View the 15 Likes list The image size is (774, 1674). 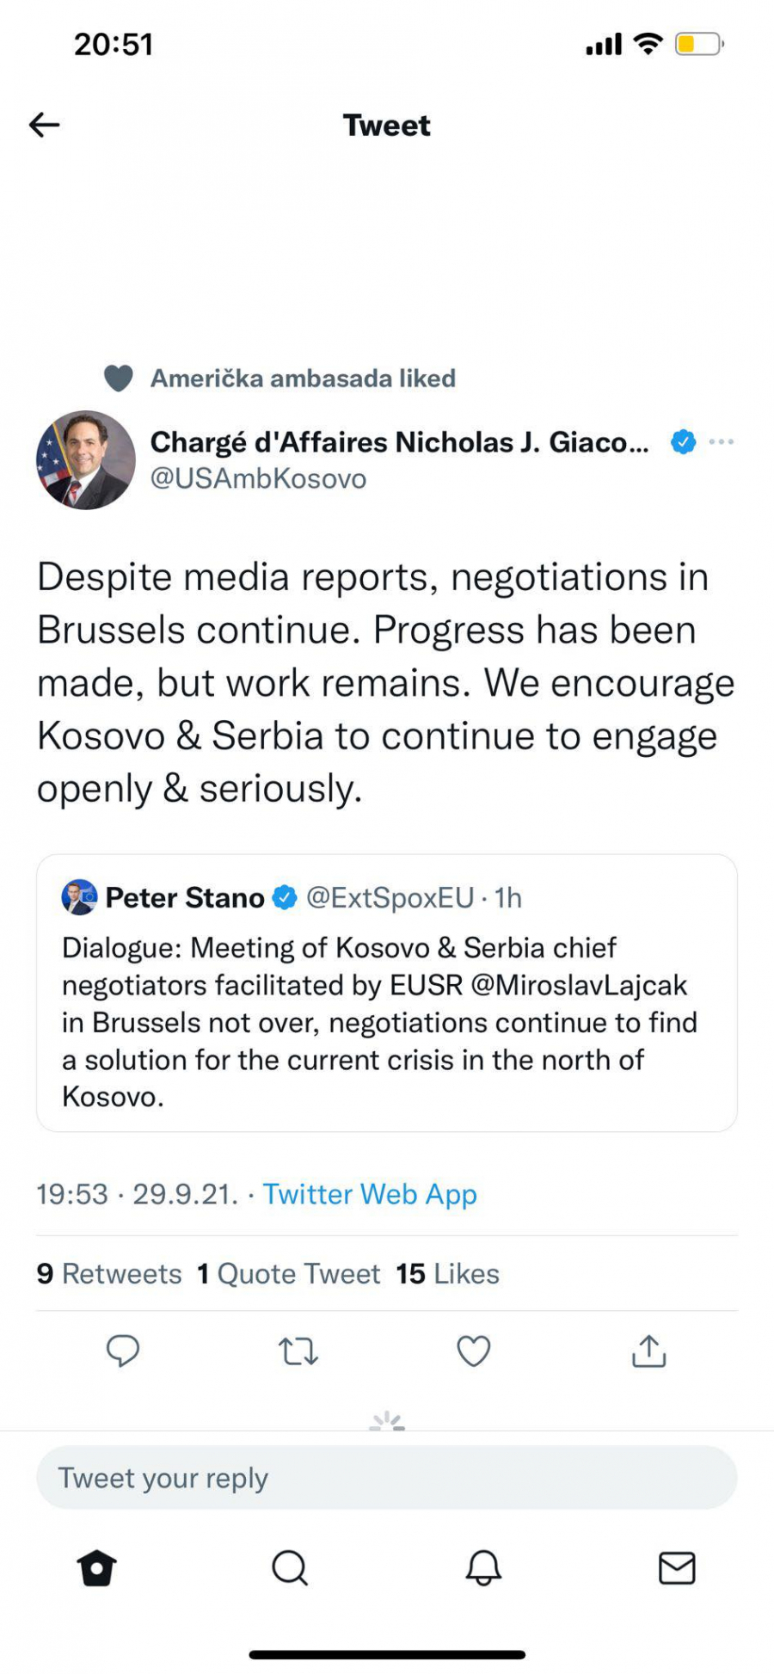point(447,1273)
